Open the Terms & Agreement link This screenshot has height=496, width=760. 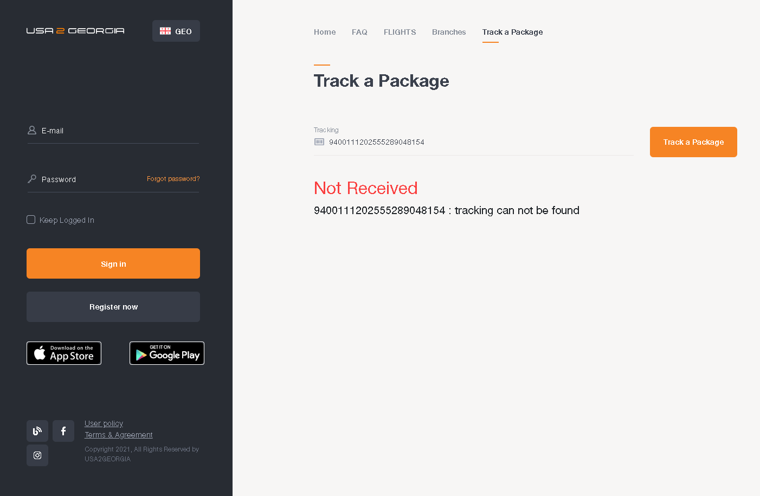[x=119, y=435]
